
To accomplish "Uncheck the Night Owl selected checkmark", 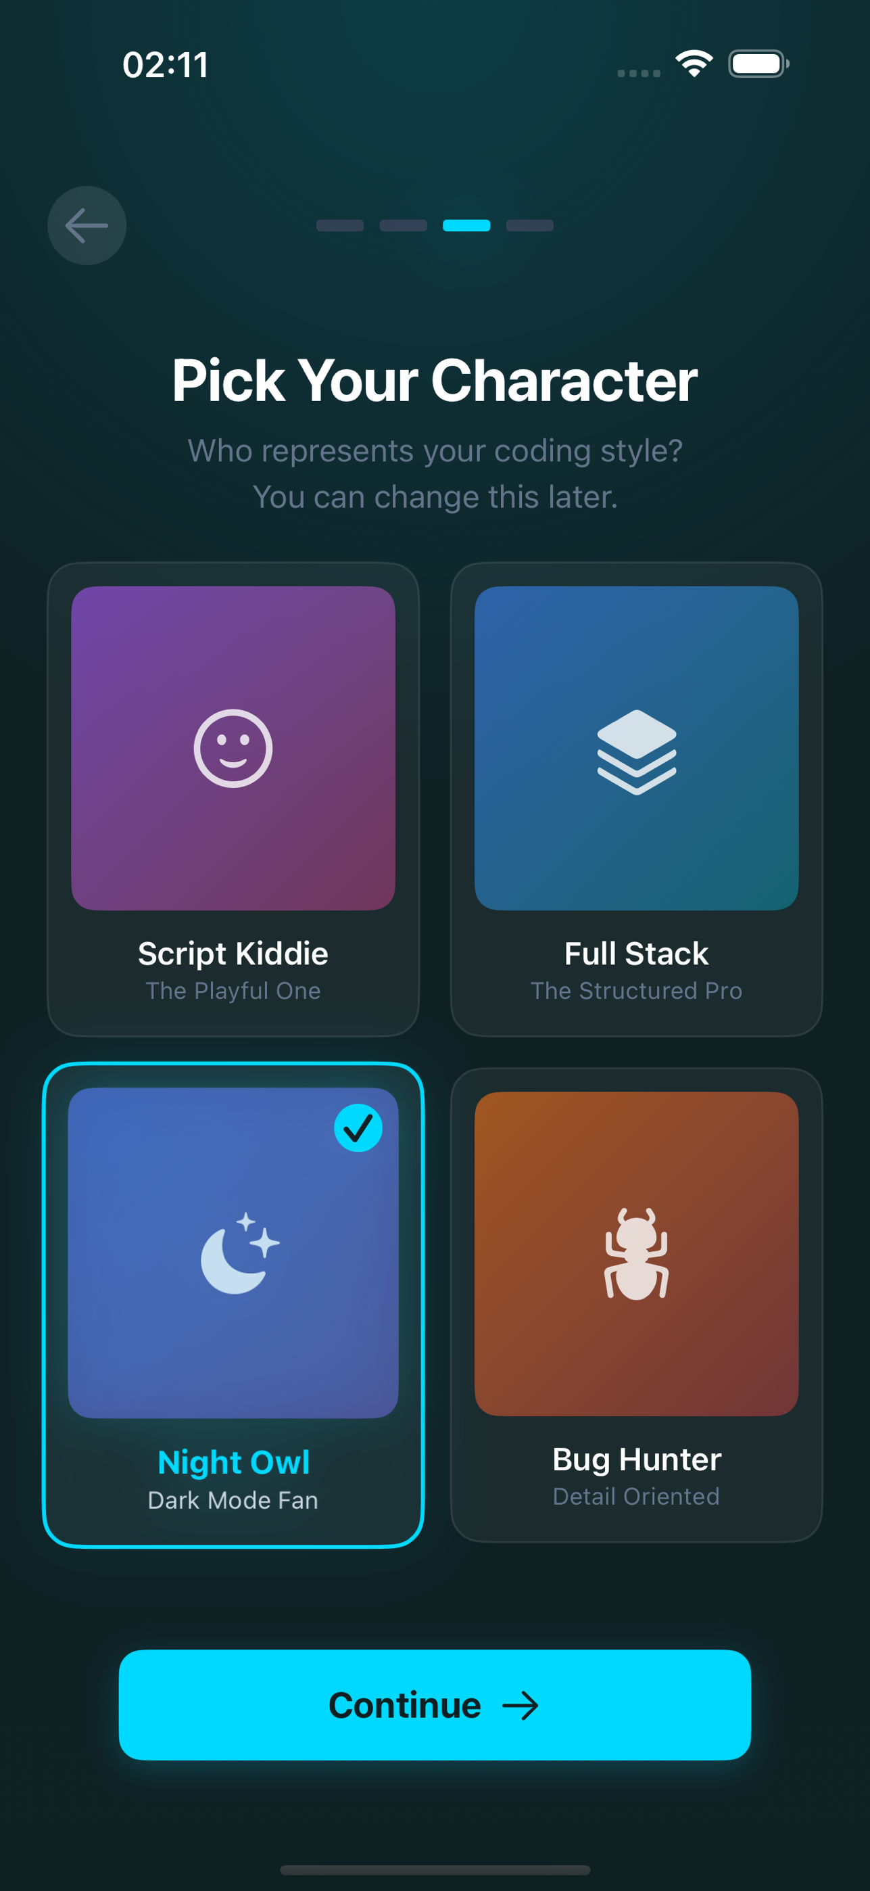I will (x=358, y=1127).
